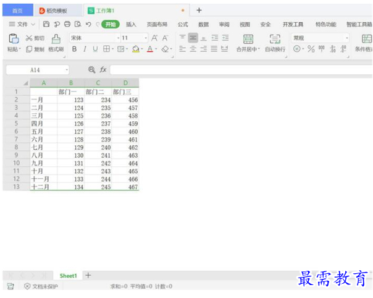The image size is (373, 298).
Task: Apply currency number format icon
Action: coord(296,49)
